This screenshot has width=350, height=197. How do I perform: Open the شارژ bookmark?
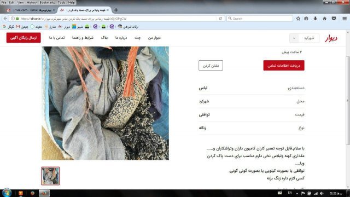(50, 27)
